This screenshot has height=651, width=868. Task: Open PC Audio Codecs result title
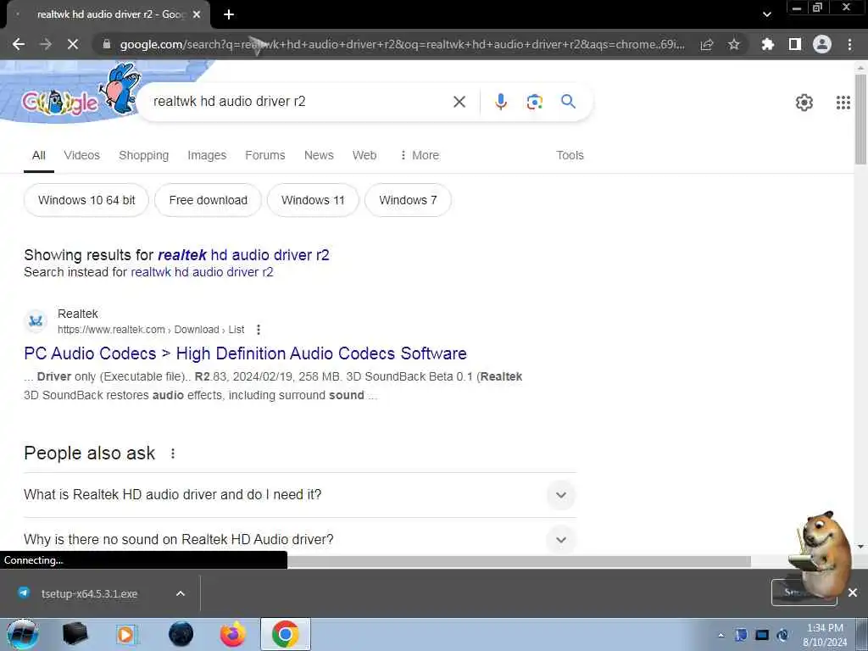coord(245,353)
